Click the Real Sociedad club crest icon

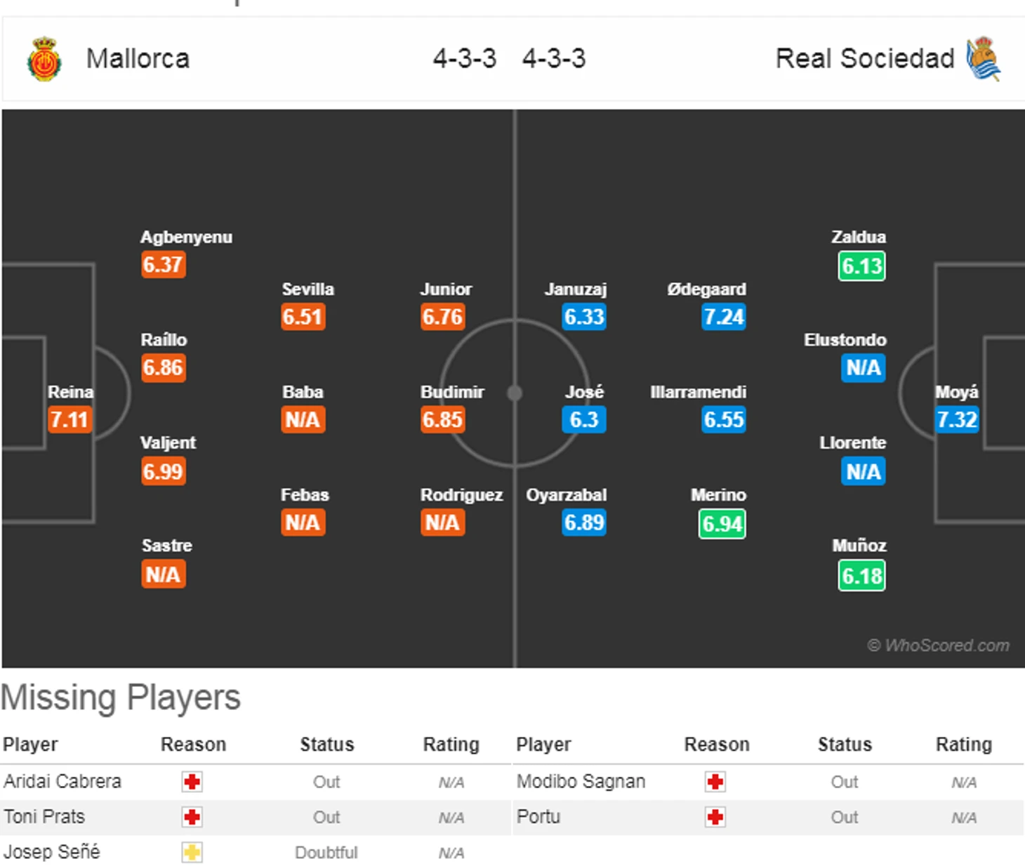pyautogui.click(x=983, y=59)
